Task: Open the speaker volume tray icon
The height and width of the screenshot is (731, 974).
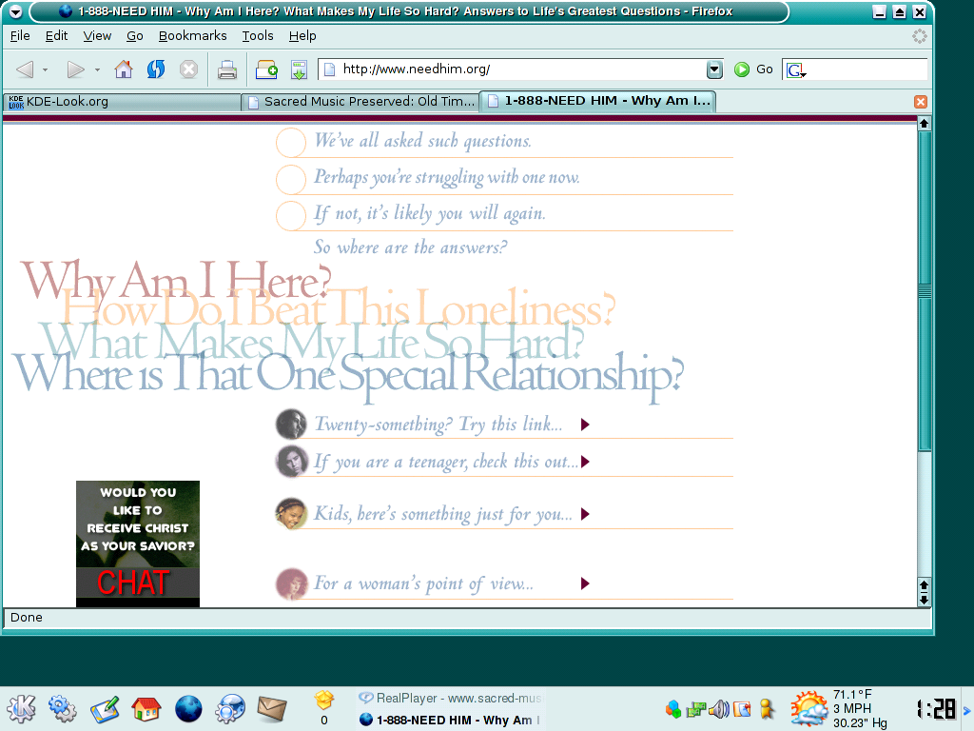Action: click(719, 709)
